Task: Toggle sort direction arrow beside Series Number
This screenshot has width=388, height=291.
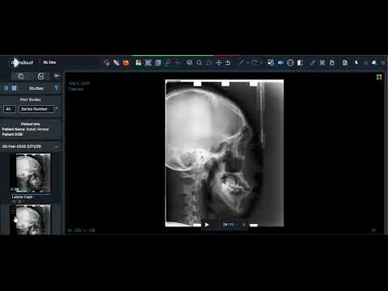Action: click(57, 108)
